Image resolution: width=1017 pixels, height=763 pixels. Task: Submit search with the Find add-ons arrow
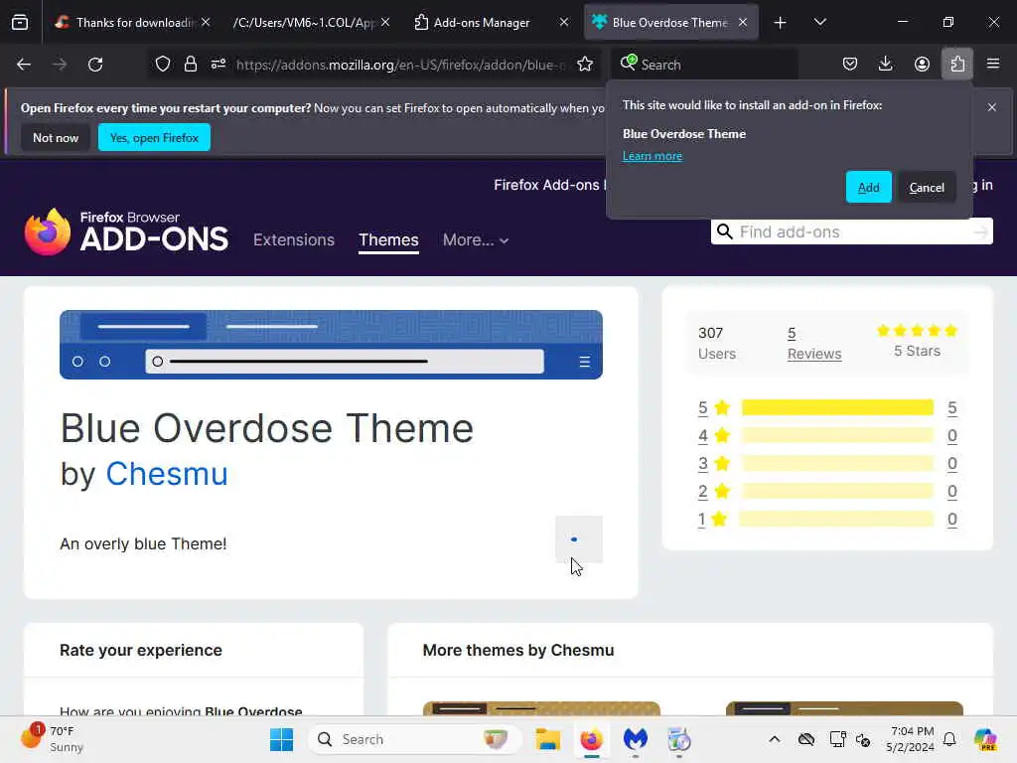(x=980, y=231)
